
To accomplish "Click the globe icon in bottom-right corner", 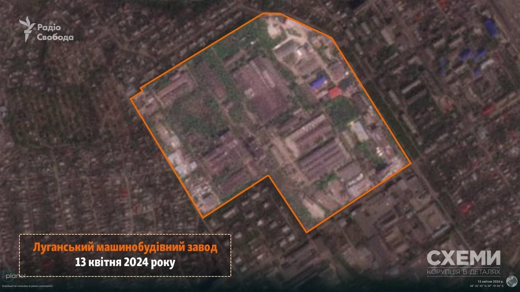I will pos(513,279).
